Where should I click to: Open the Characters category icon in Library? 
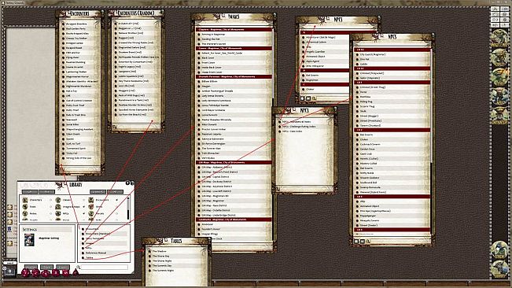click(x=25, y=200)
